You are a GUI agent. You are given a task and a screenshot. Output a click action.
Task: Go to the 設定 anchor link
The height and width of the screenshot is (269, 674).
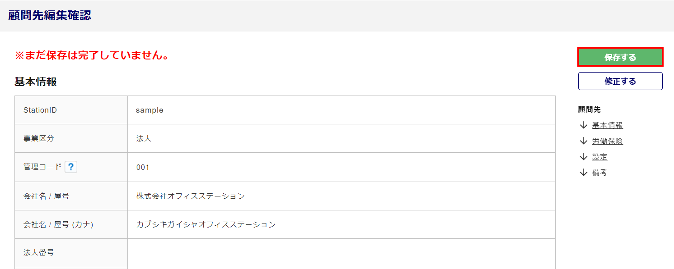click(599, 157)
